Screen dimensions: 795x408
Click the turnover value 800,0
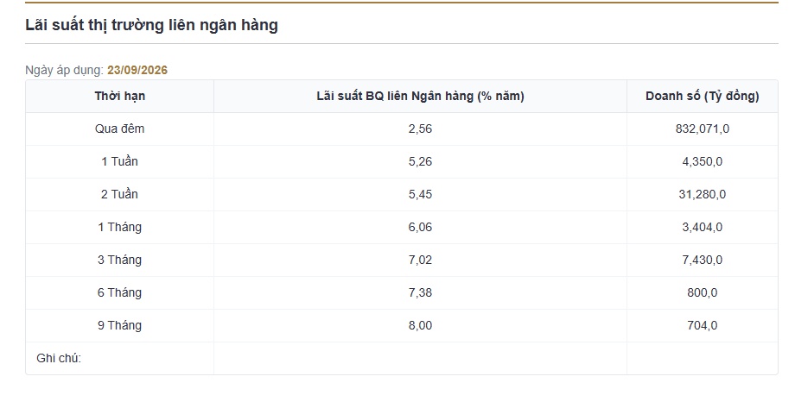(x=703, y=292)
